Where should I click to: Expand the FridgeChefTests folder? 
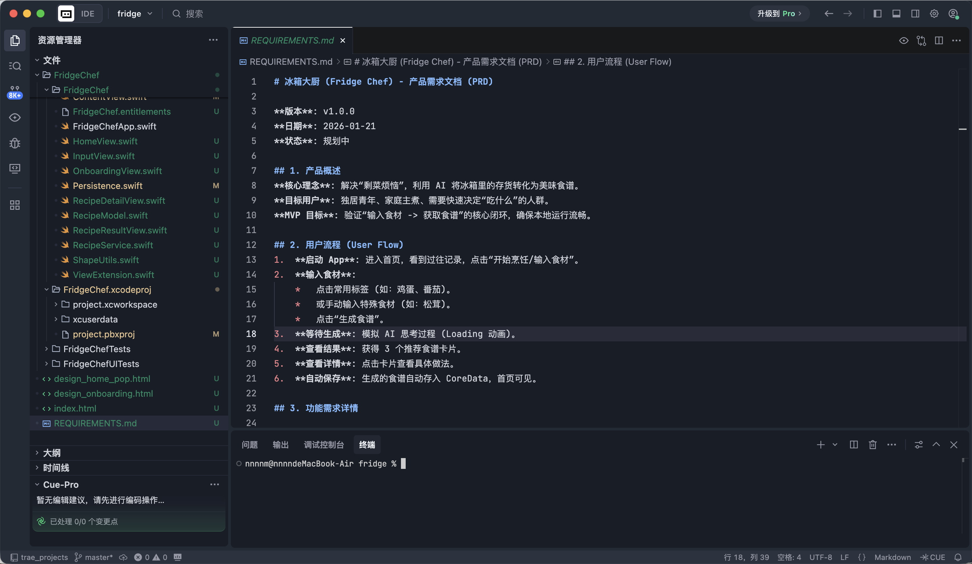tap(97, 348)
